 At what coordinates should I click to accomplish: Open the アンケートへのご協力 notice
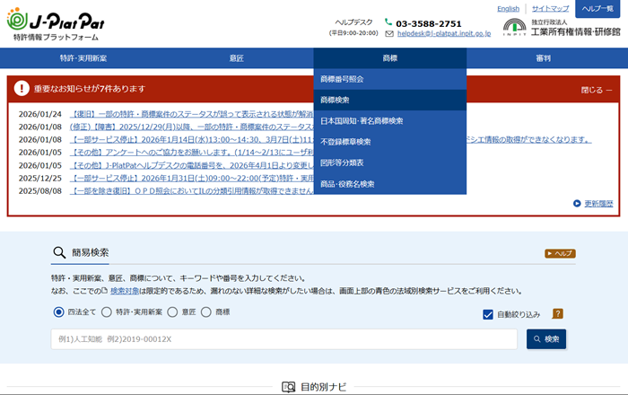click(x=191, y=153)
